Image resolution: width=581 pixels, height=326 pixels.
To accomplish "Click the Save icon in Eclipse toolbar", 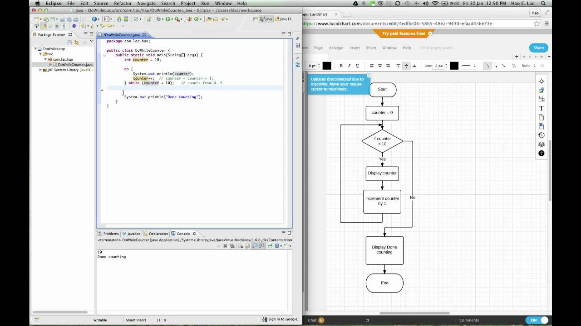I will point(62,19).
